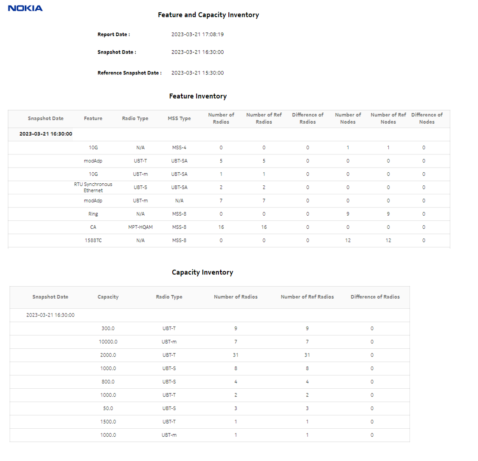Click the Difference of Nodes column header
The image size is (478, 461).
[427, 118]
